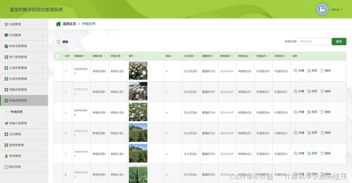Click 修改 for row 种植名称6
Viewport: 352px width, 183px height.
click(312, 112)
